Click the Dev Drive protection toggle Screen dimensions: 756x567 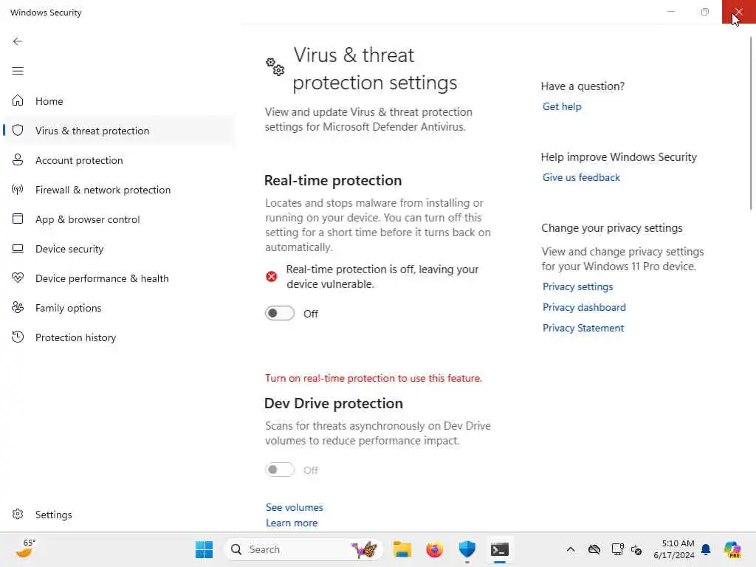280,470
